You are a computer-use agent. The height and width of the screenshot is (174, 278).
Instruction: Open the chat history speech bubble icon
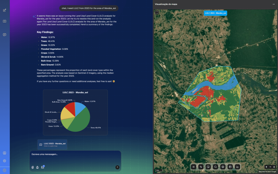point(4,35)
